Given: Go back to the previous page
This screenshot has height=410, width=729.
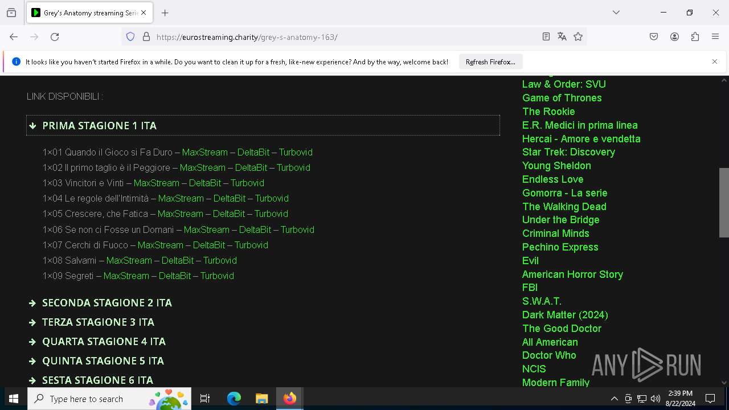Looking at the screenshot, I should 14,36.
